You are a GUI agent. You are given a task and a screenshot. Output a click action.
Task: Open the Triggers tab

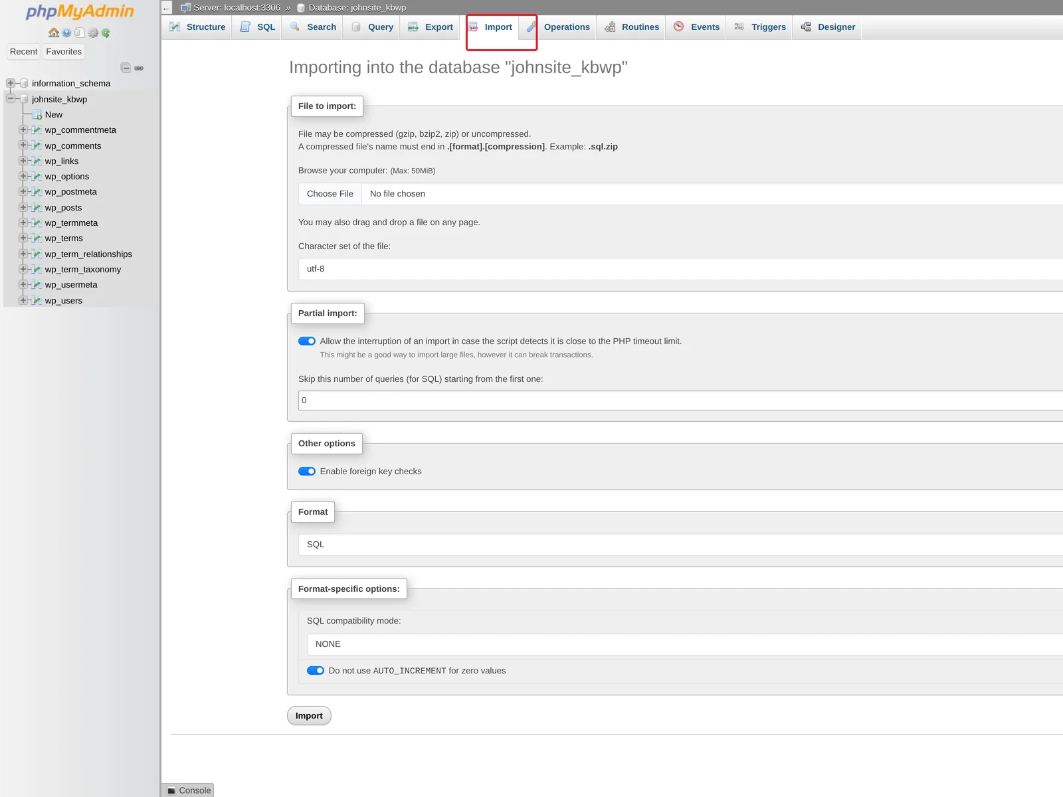coord(760,27)
